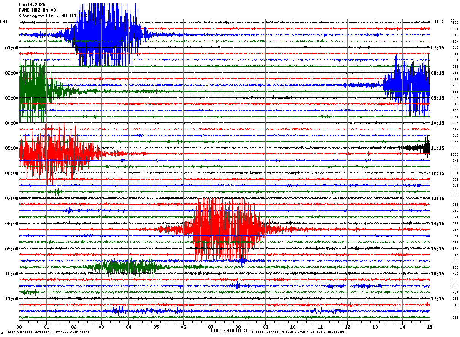This screenshot has width=460, height=337.
Task: Select the station code text PVMO HHZ NM 00
Action: [x=37, y=10]
